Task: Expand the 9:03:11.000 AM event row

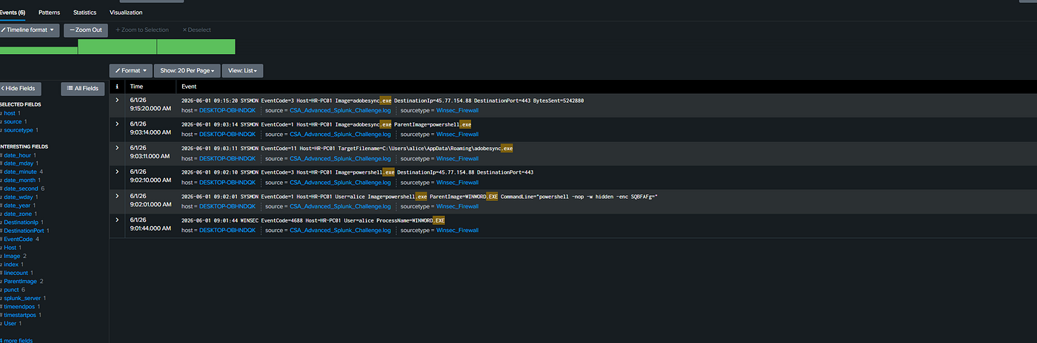Action: 117,148
